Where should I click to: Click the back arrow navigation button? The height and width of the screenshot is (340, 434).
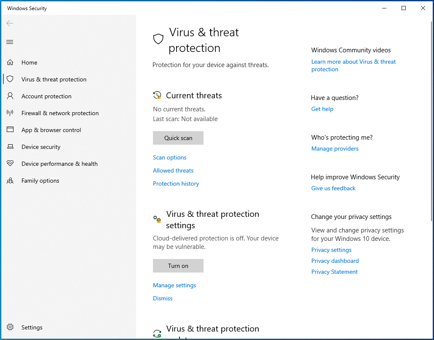[x=10, y=23]
